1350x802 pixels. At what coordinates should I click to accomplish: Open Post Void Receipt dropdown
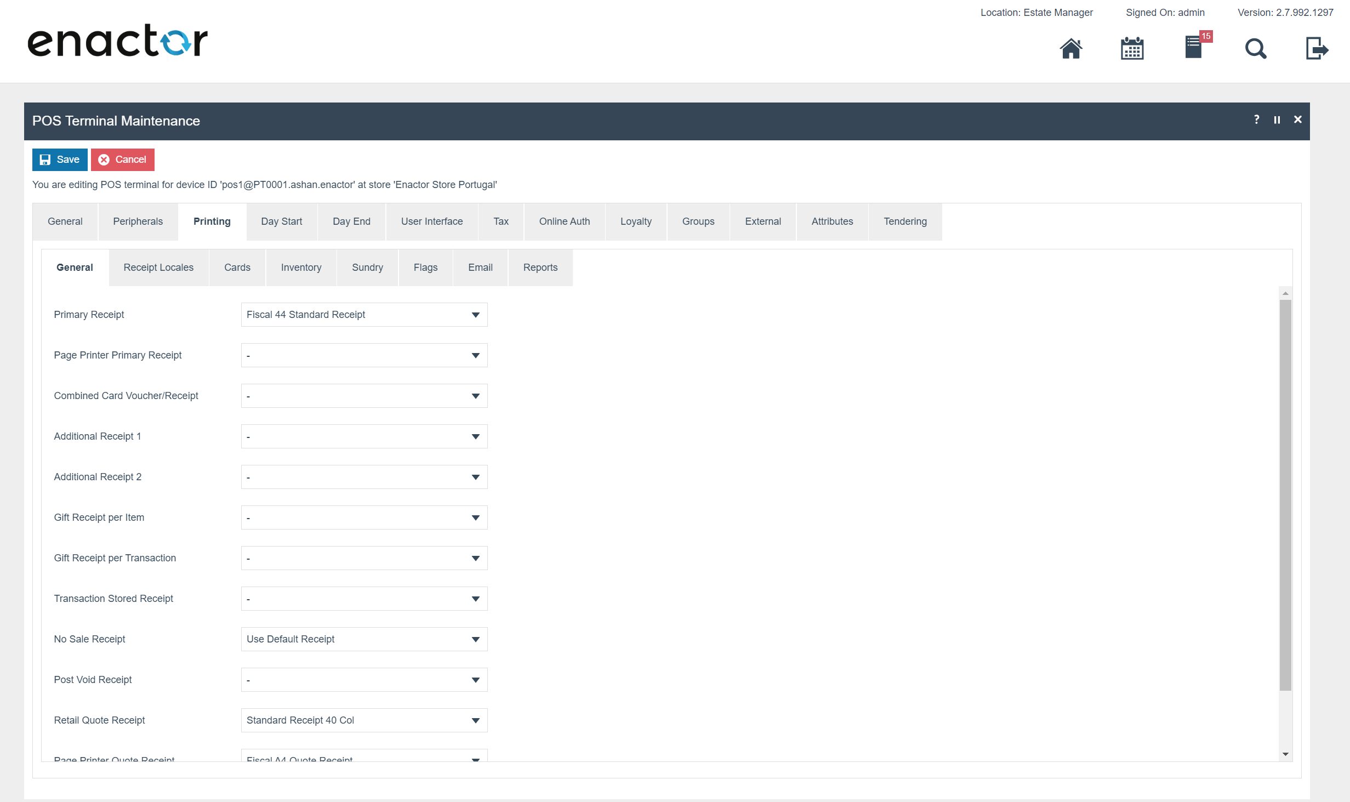pos(364,680)
